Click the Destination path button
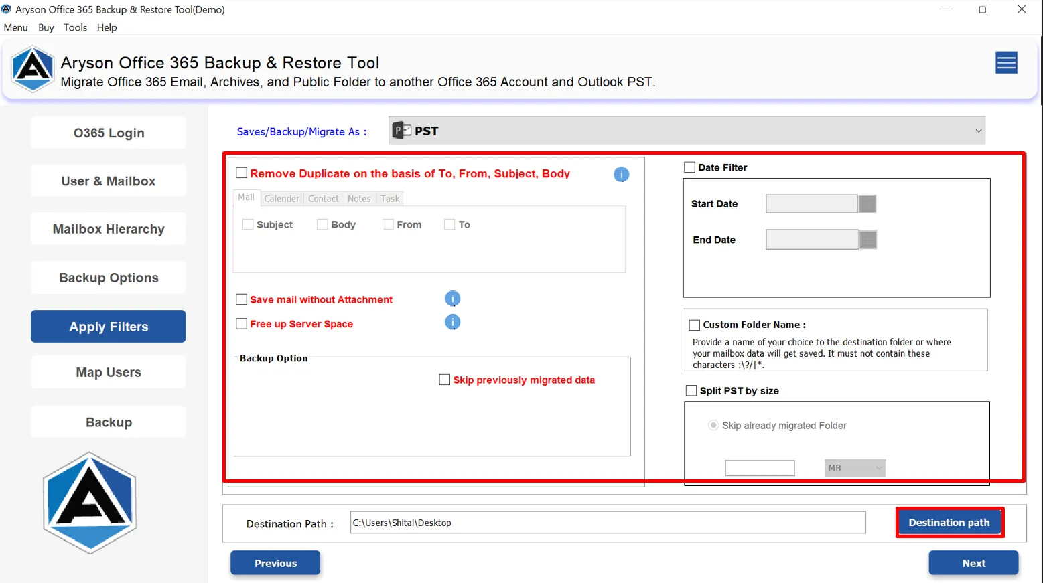The width and height of the screenshot is (1043, 583). 949,523
